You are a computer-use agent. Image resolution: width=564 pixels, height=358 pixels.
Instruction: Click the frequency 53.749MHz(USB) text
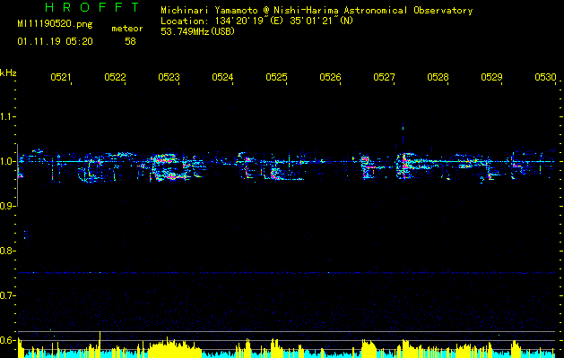tap(198, 31)
